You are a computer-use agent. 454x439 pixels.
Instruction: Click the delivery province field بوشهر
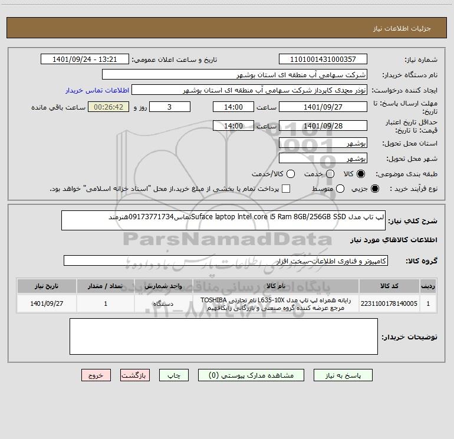point(323,143)
